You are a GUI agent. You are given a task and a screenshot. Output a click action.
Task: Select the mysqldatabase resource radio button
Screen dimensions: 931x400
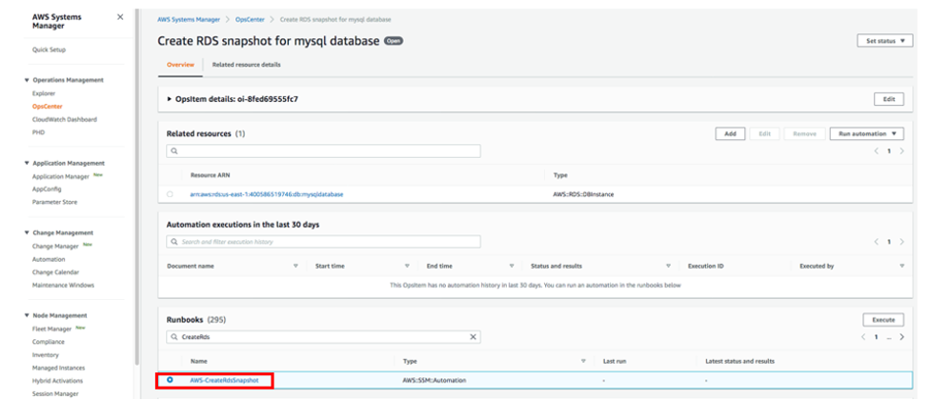(x=171, y=194)
